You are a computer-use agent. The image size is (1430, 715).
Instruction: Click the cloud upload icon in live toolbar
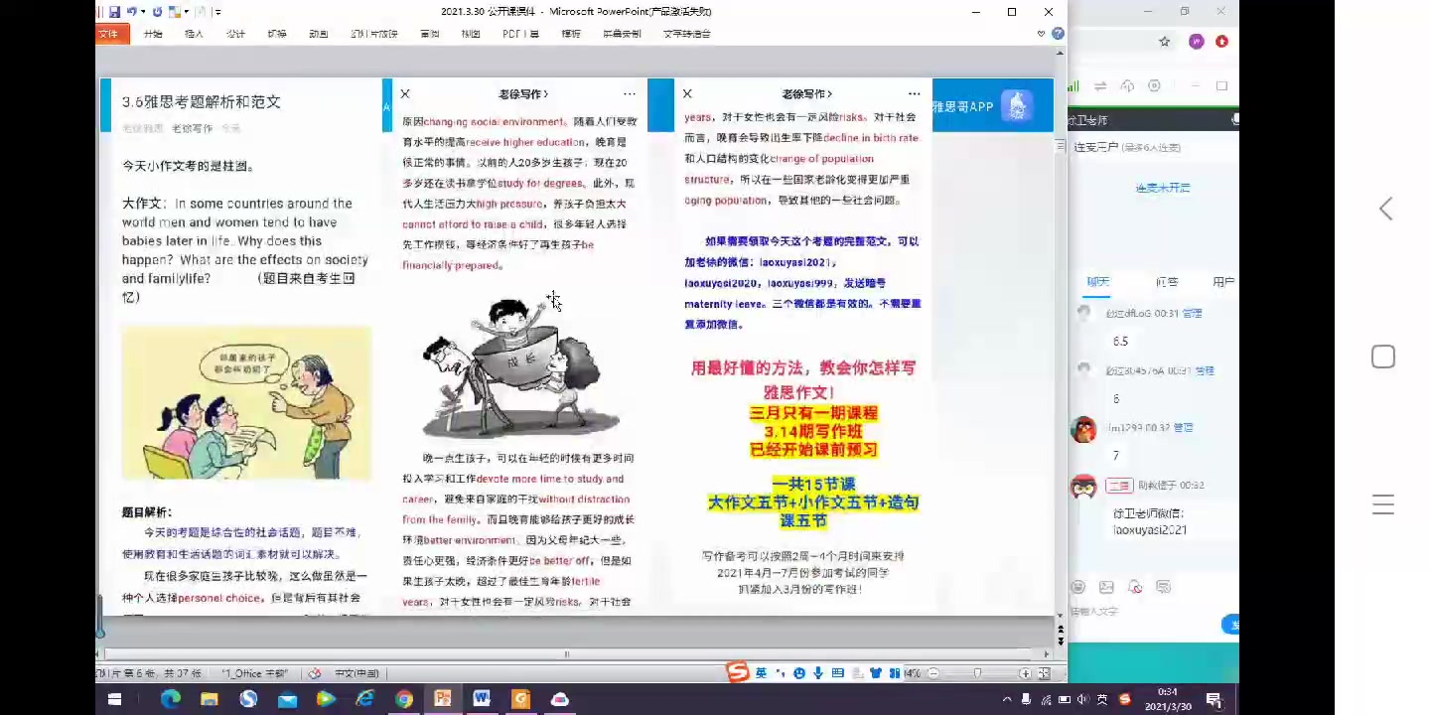point(1127,86)
